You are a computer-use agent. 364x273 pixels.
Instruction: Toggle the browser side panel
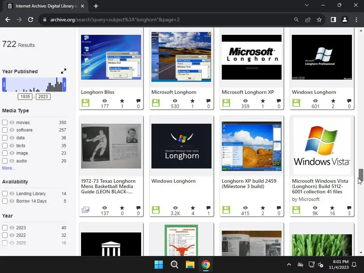point(333,20)
